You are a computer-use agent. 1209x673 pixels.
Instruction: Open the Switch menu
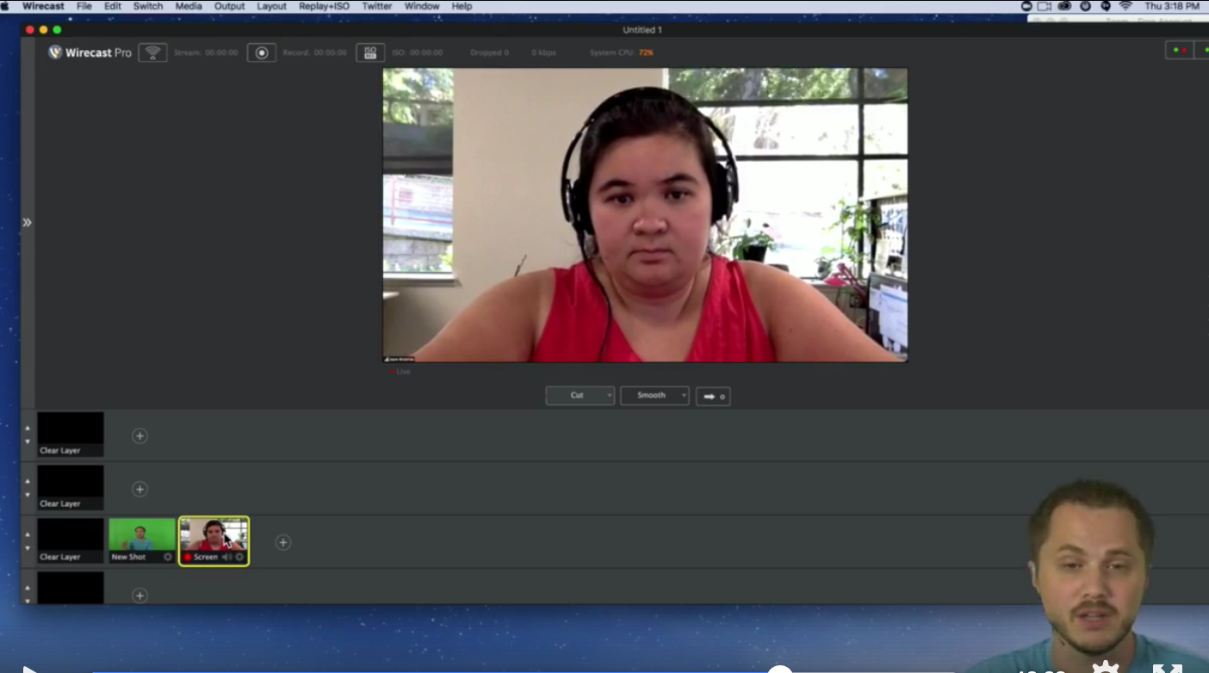pyautogui.click(x=147, y=6)
